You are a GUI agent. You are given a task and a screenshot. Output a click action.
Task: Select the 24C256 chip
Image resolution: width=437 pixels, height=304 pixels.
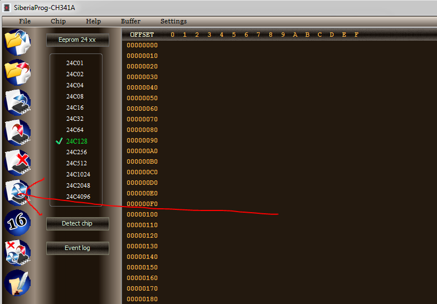[77, 152]
